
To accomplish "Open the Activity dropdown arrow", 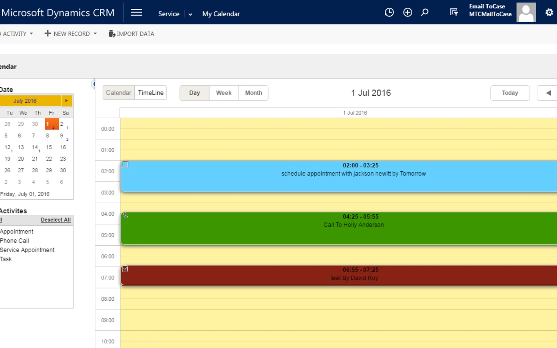I will click(31, 34).
